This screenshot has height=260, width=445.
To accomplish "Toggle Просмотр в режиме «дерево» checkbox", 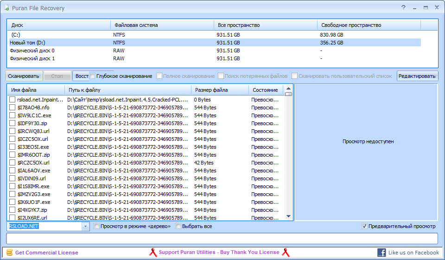I will coord(97,226).
